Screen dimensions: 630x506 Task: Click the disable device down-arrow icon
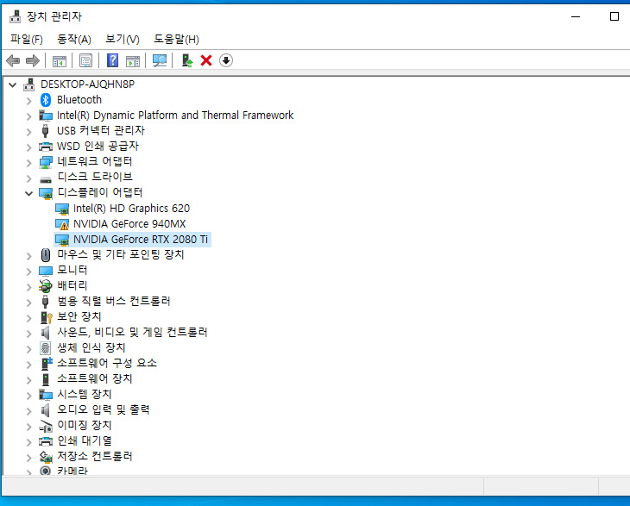pyautogui.click(x=226, y=60)
